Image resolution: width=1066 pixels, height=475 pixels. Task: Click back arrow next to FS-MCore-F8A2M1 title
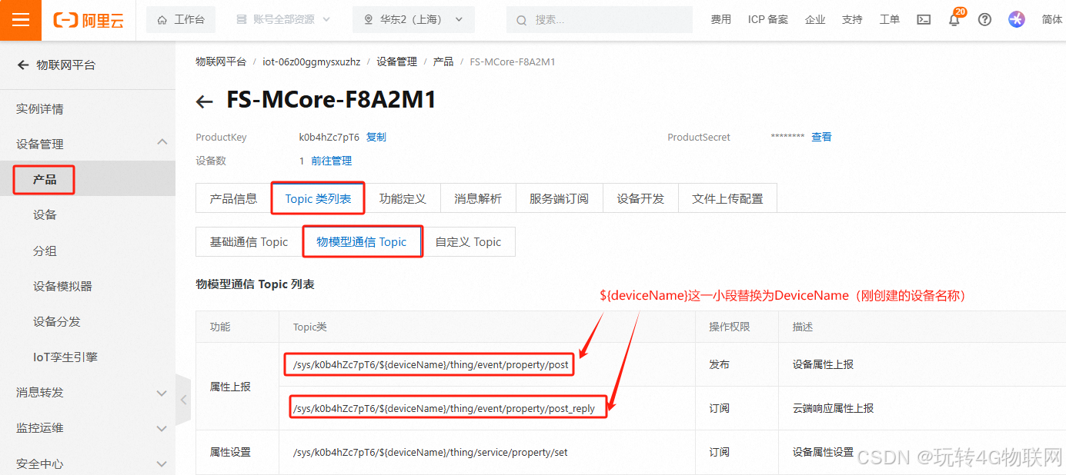tap(204, 101)
